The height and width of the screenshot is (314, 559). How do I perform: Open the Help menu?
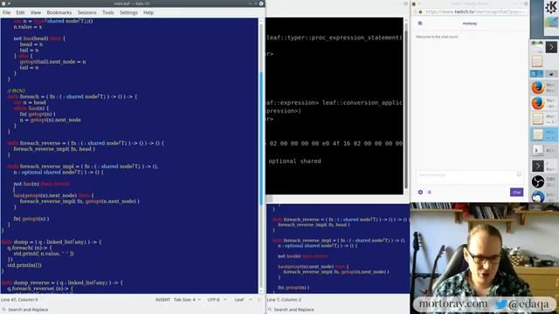[x=148, y=12]
